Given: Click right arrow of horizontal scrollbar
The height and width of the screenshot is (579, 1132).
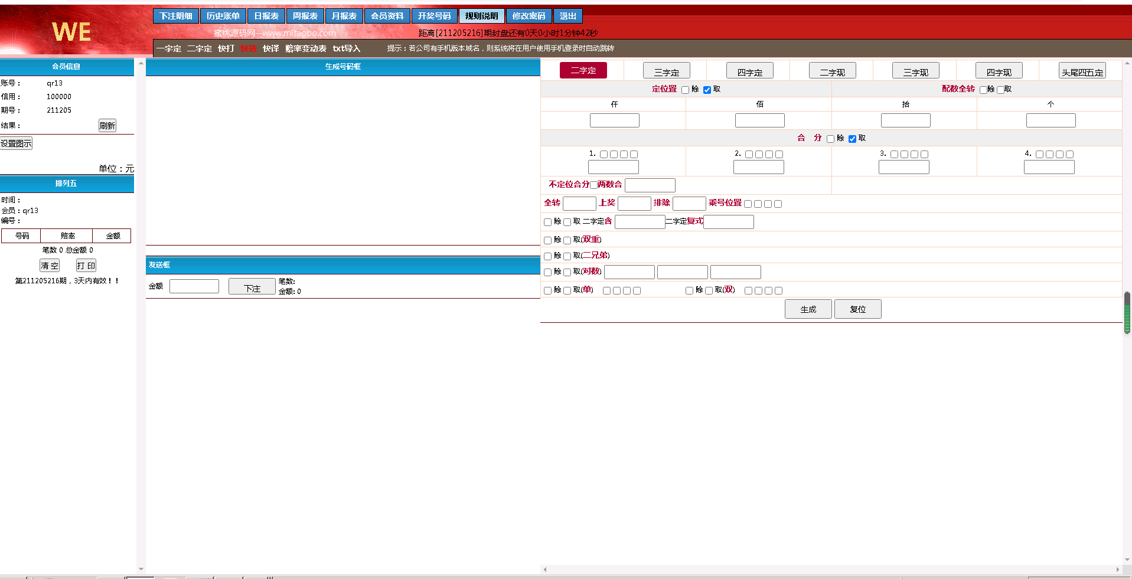Looking at the screenshot, I should [1117, 570].
